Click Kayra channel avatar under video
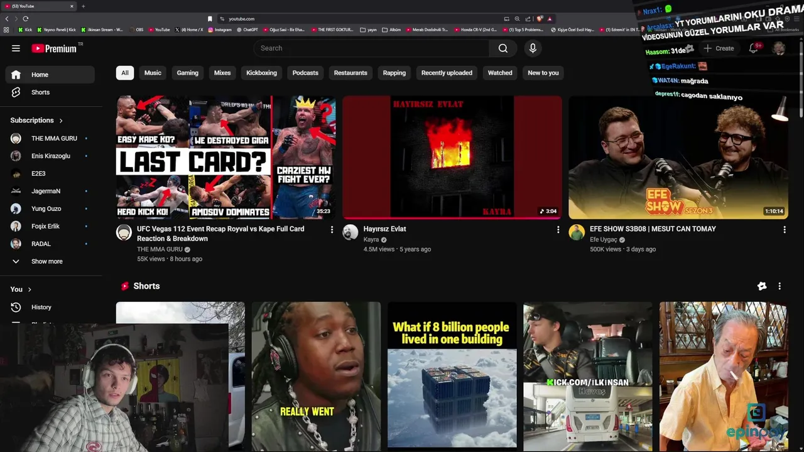The image size is (804, 452). [x=350, y=232]
